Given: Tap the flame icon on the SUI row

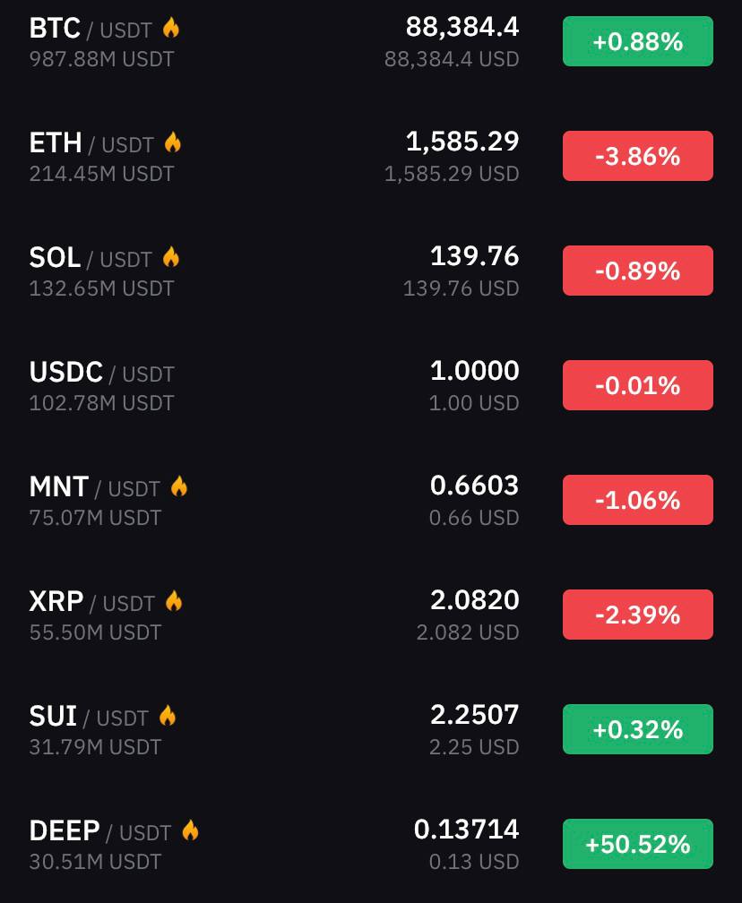Looking at the screenshot, I should [x=168, y=715].
